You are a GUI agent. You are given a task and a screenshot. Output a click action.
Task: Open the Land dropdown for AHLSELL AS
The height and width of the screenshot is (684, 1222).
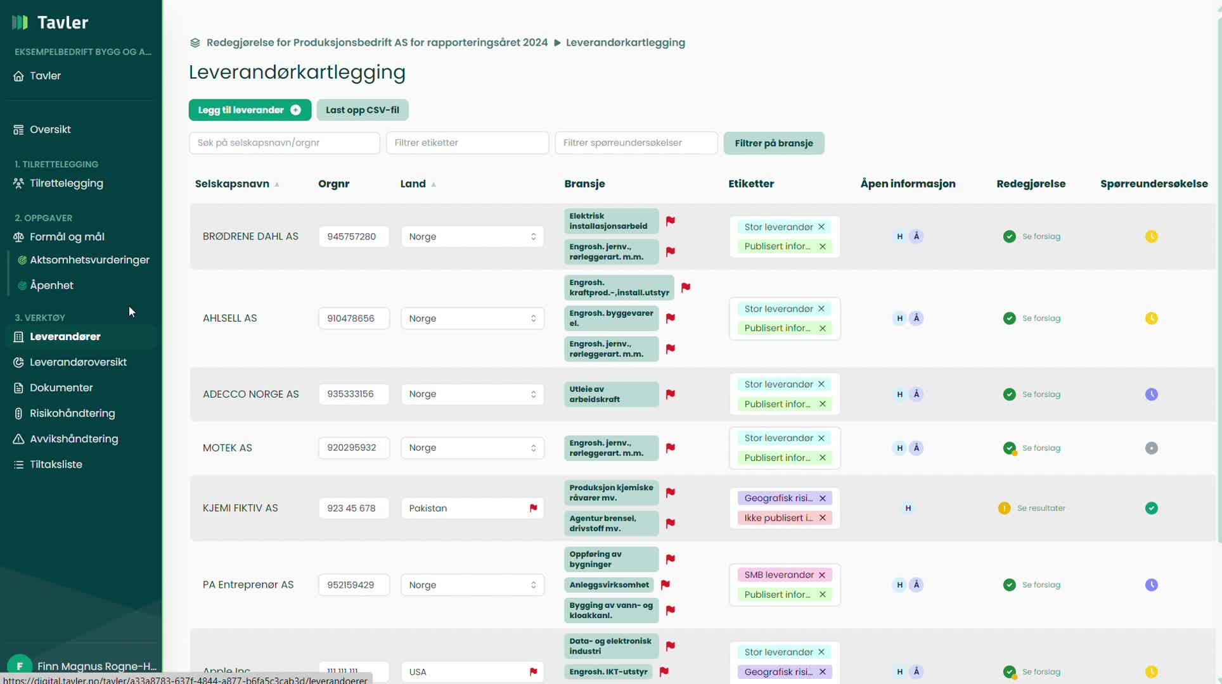click(472, 318)
